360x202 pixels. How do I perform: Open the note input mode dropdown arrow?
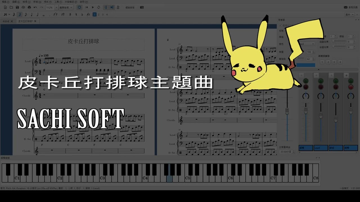click(9, 14)
